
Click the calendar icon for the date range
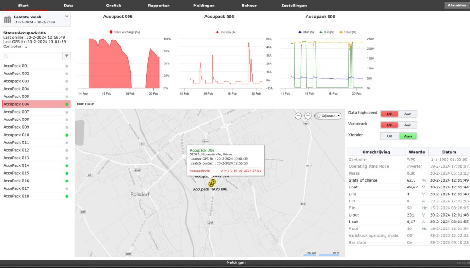click(7, 19)
